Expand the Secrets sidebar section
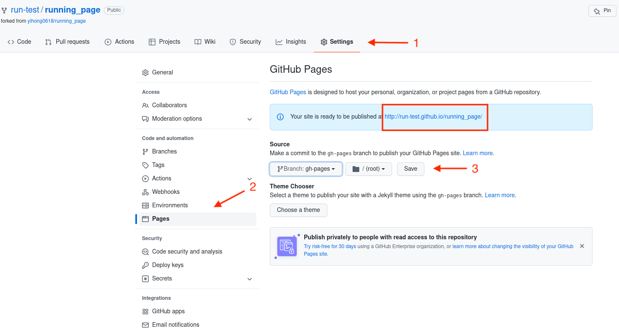 pos(250,279)
